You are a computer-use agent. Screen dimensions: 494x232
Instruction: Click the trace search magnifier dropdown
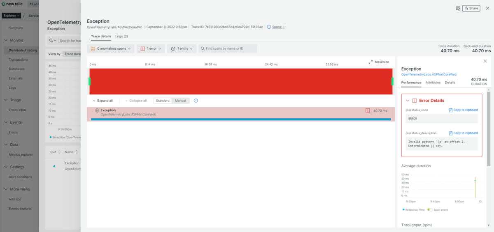53,41
